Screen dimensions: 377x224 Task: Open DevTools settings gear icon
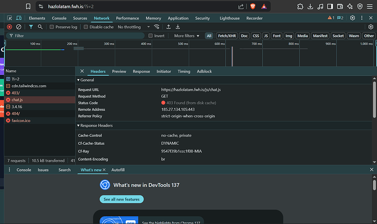click(x=352, y=18)
